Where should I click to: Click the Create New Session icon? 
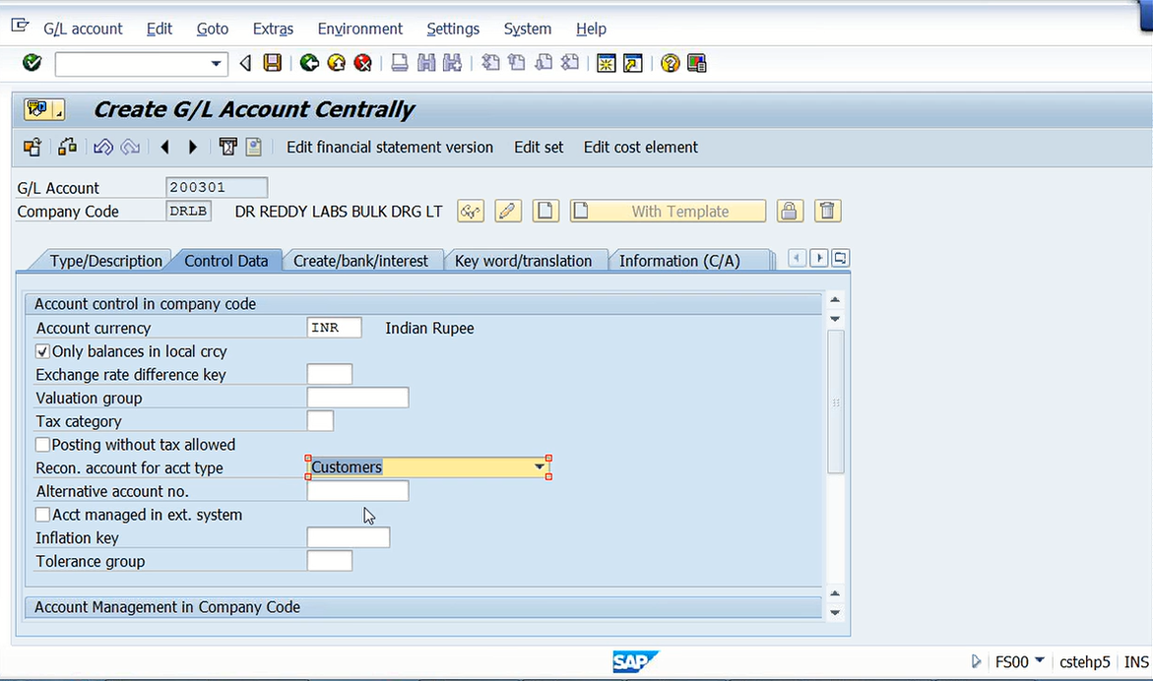point(606,63)
